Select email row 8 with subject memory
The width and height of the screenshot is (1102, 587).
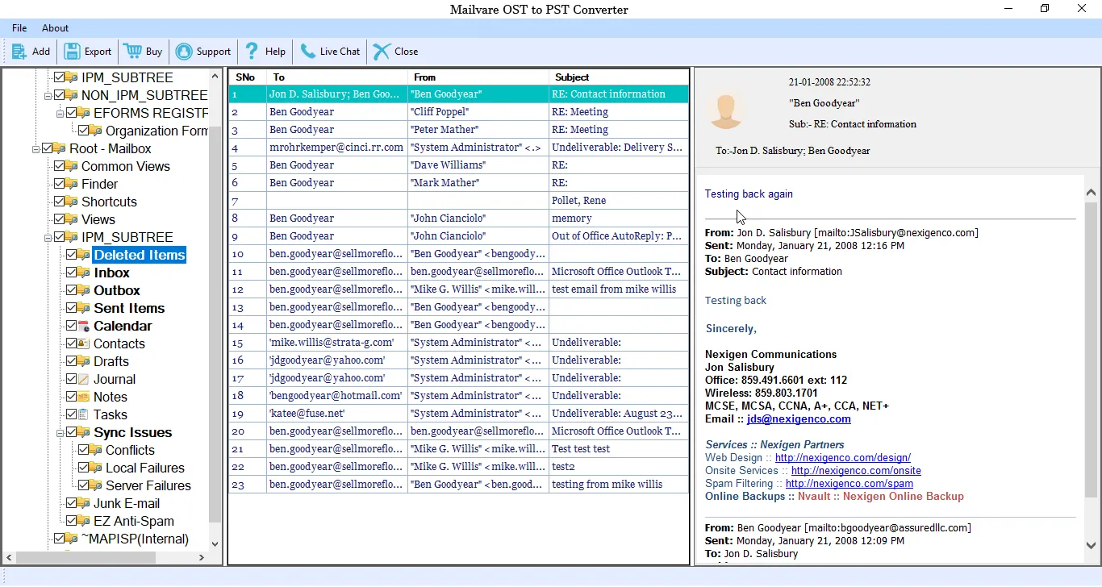point(459,219)
